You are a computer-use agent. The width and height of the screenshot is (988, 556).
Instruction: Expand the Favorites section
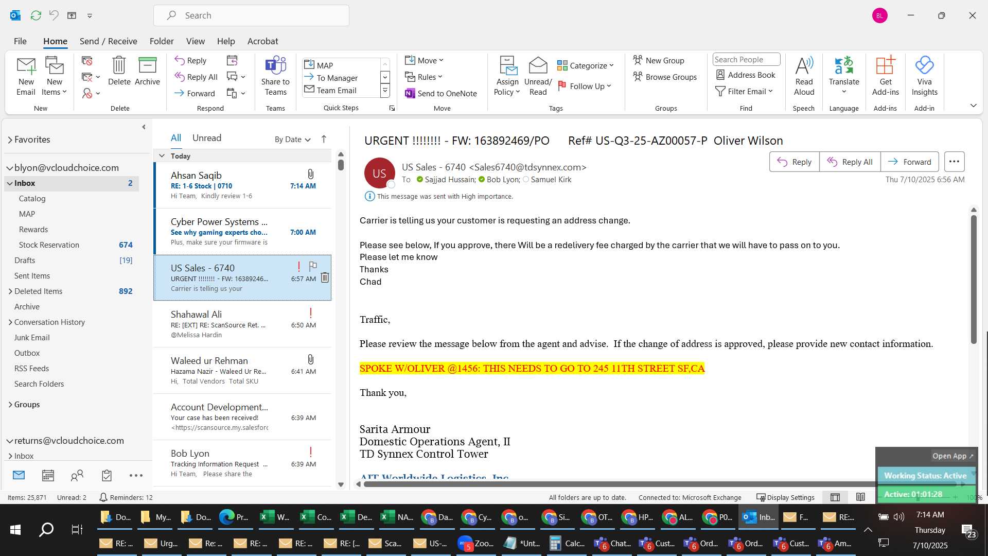10,140
